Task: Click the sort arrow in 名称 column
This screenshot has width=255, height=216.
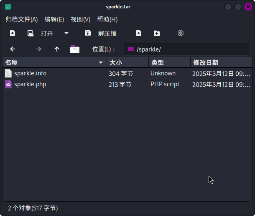Action: [x=101, y=62]
